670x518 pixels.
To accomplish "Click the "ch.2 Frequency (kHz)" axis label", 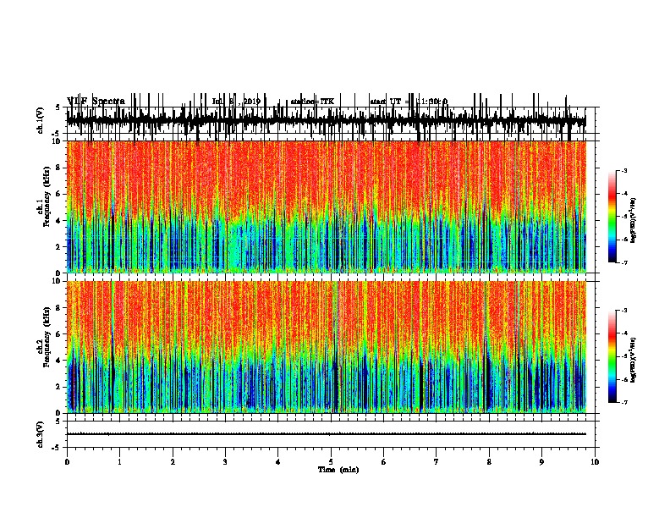I will (x=44, y=337).
